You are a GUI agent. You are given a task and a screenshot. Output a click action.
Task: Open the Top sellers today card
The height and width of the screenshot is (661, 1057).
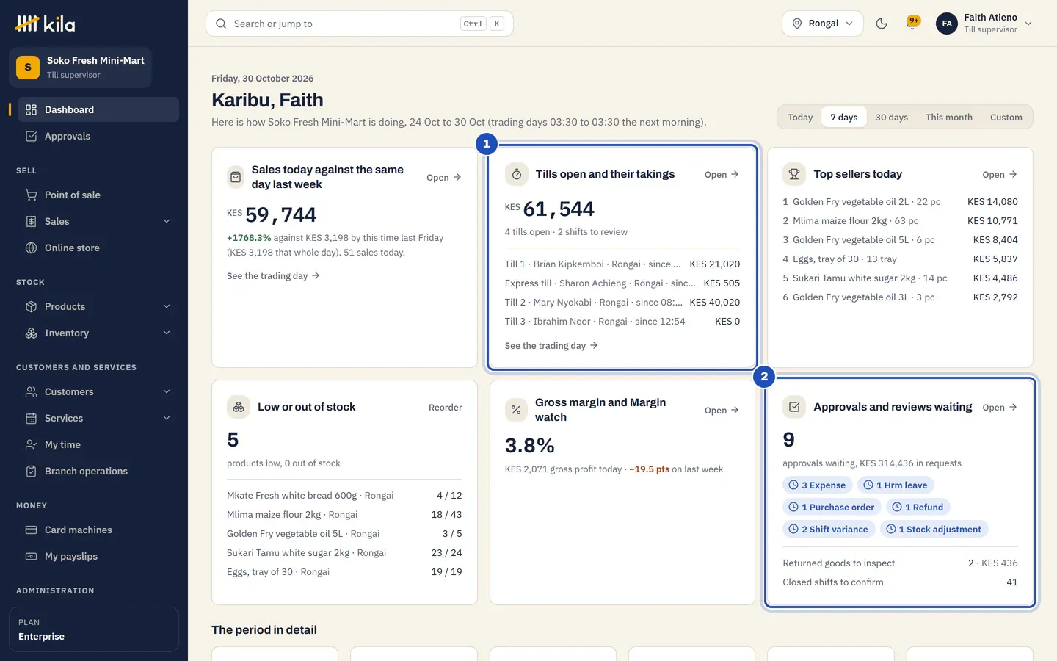pyautogui.click(x=1000, y=175)
